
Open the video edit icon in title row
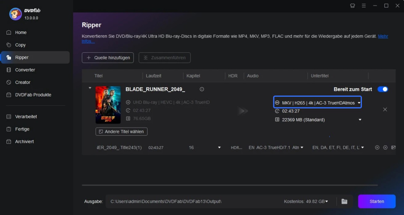(393, 148)
